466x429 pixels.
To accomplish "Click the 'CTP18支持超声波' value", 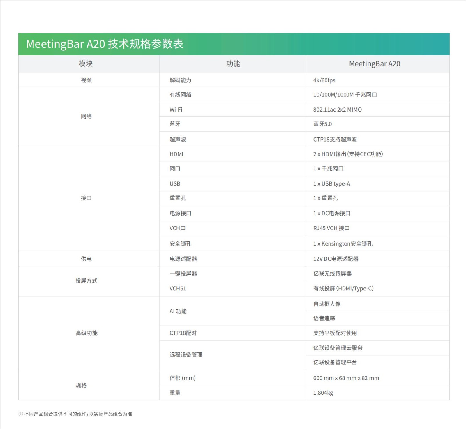I will (x=335, y=139).
